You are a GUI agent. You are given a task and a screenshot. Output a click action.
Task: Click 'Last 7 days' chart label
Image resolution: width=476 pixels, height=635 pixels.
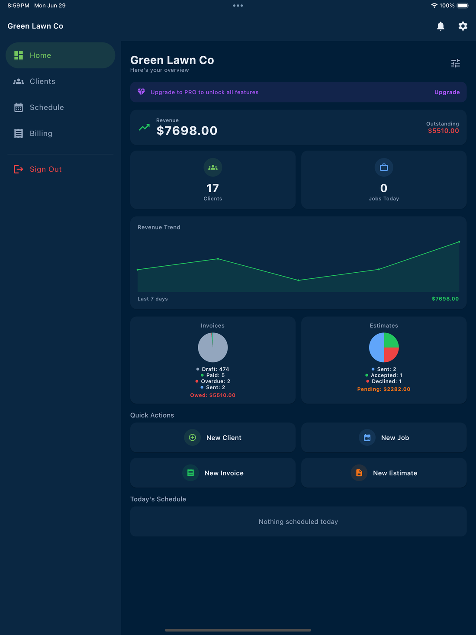point(153,299)
